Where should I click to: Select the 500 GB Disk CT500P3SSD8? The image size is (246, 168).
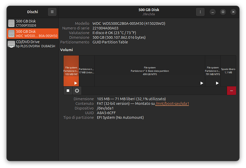[33, 23]
